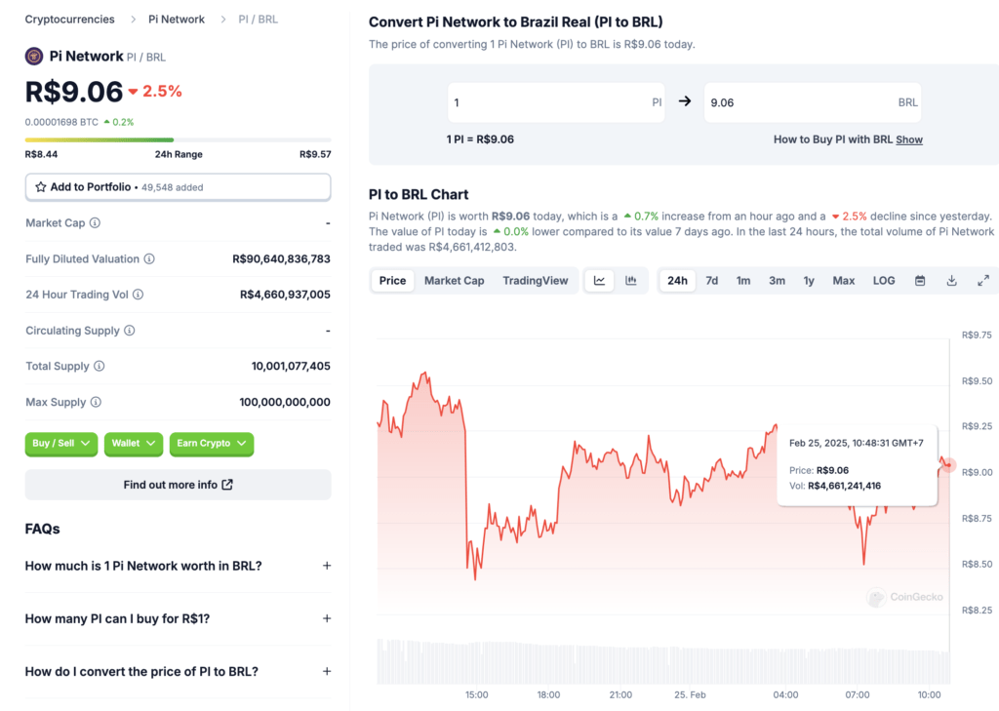Click the 10,001,077,405 total supply value
The width and height of the screenshot is (999, 711).
coord(291,366)
